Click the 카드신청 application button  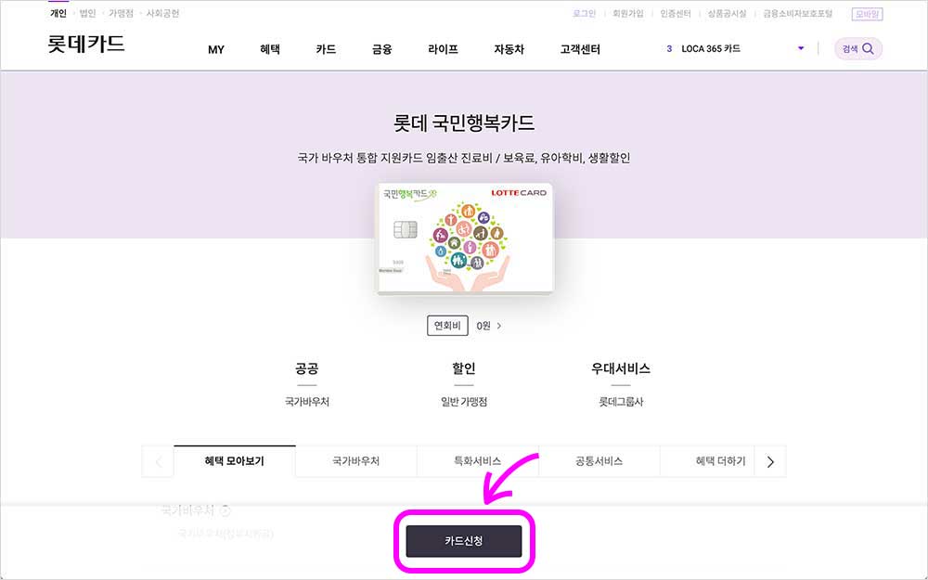[464, 542]
